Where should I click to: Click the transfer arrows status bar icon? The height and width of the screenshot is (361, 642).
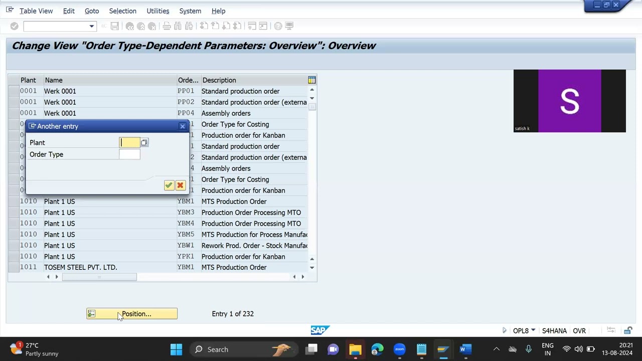click(611, 330)
